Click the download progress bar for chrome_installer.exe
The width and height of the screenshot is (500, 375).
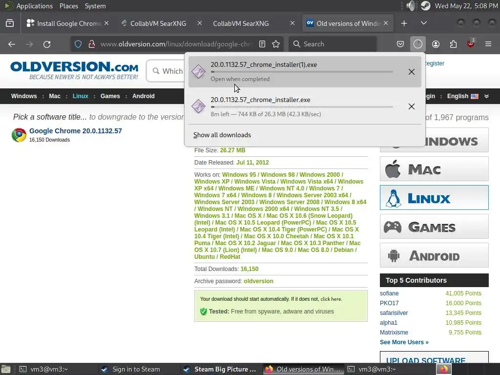[x=302, y=107]
